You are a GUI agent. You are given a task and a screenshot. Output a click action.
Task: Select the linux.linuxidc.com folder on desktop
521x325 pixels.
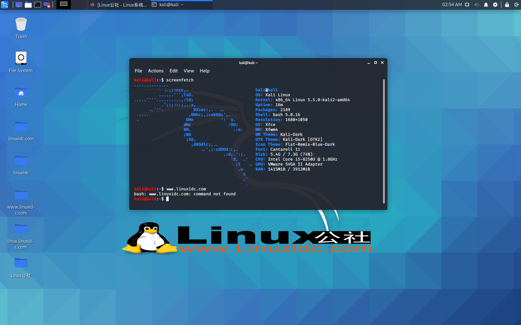click(21, 236)
